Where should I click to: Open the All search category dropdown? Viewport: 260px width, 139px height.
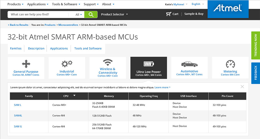click(79, 15)
